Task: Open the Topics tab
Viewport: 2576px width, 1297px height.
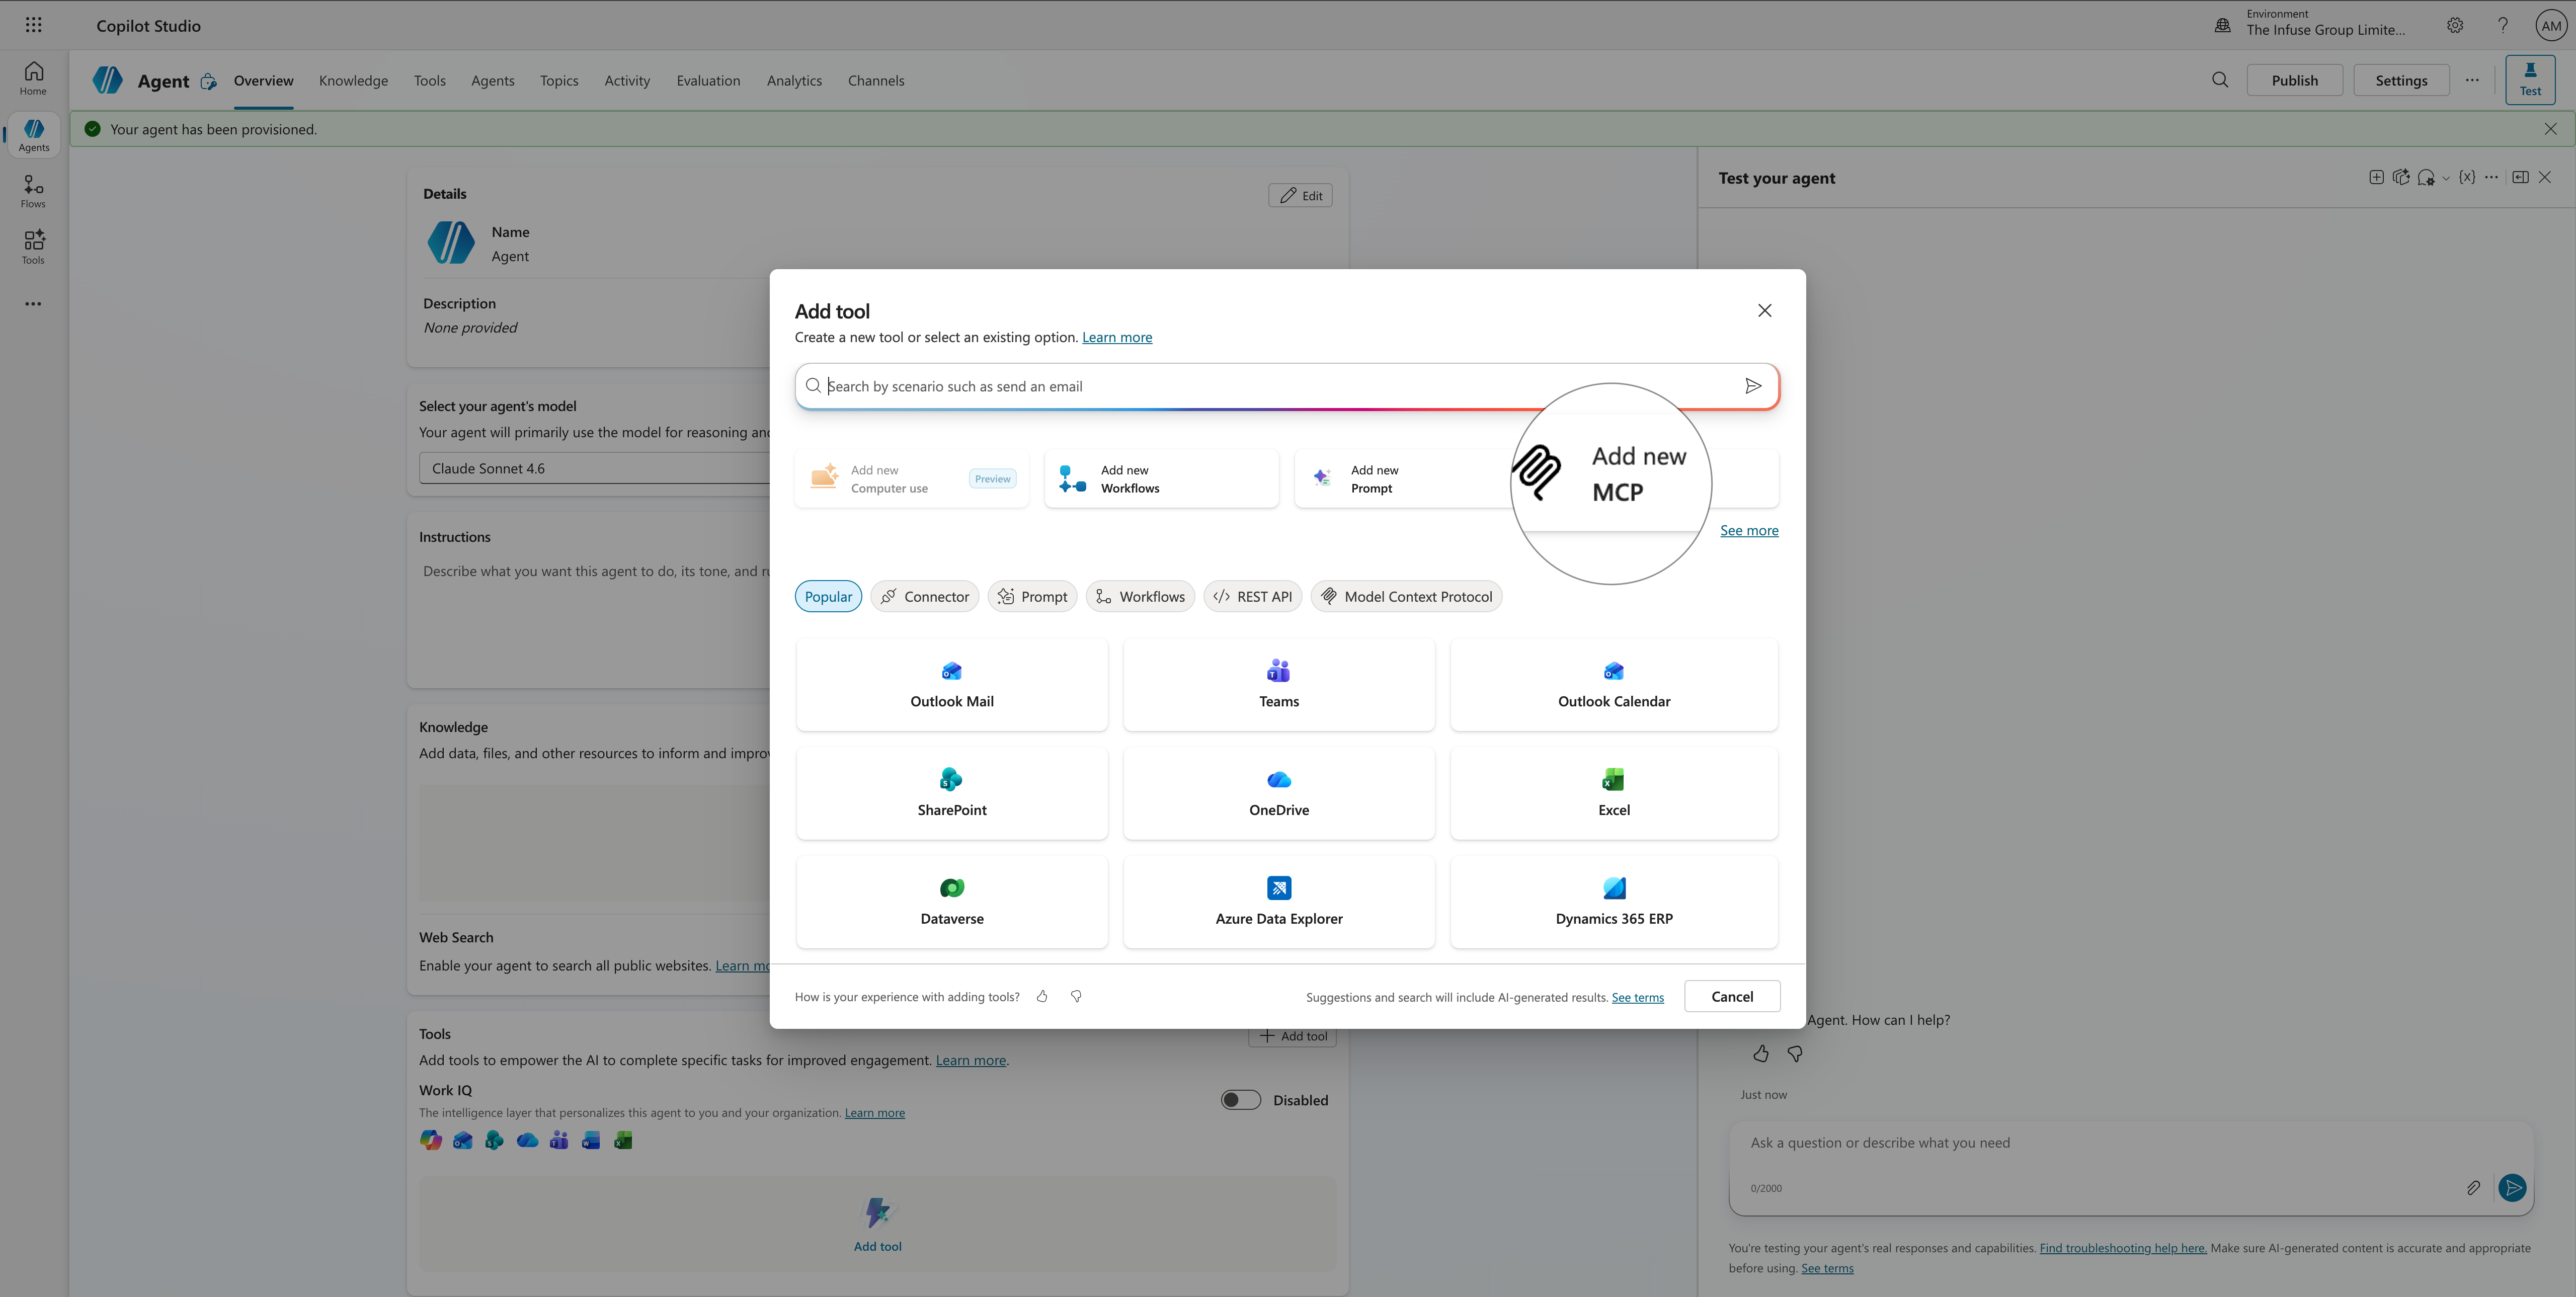Action: (x=559, y=81)
